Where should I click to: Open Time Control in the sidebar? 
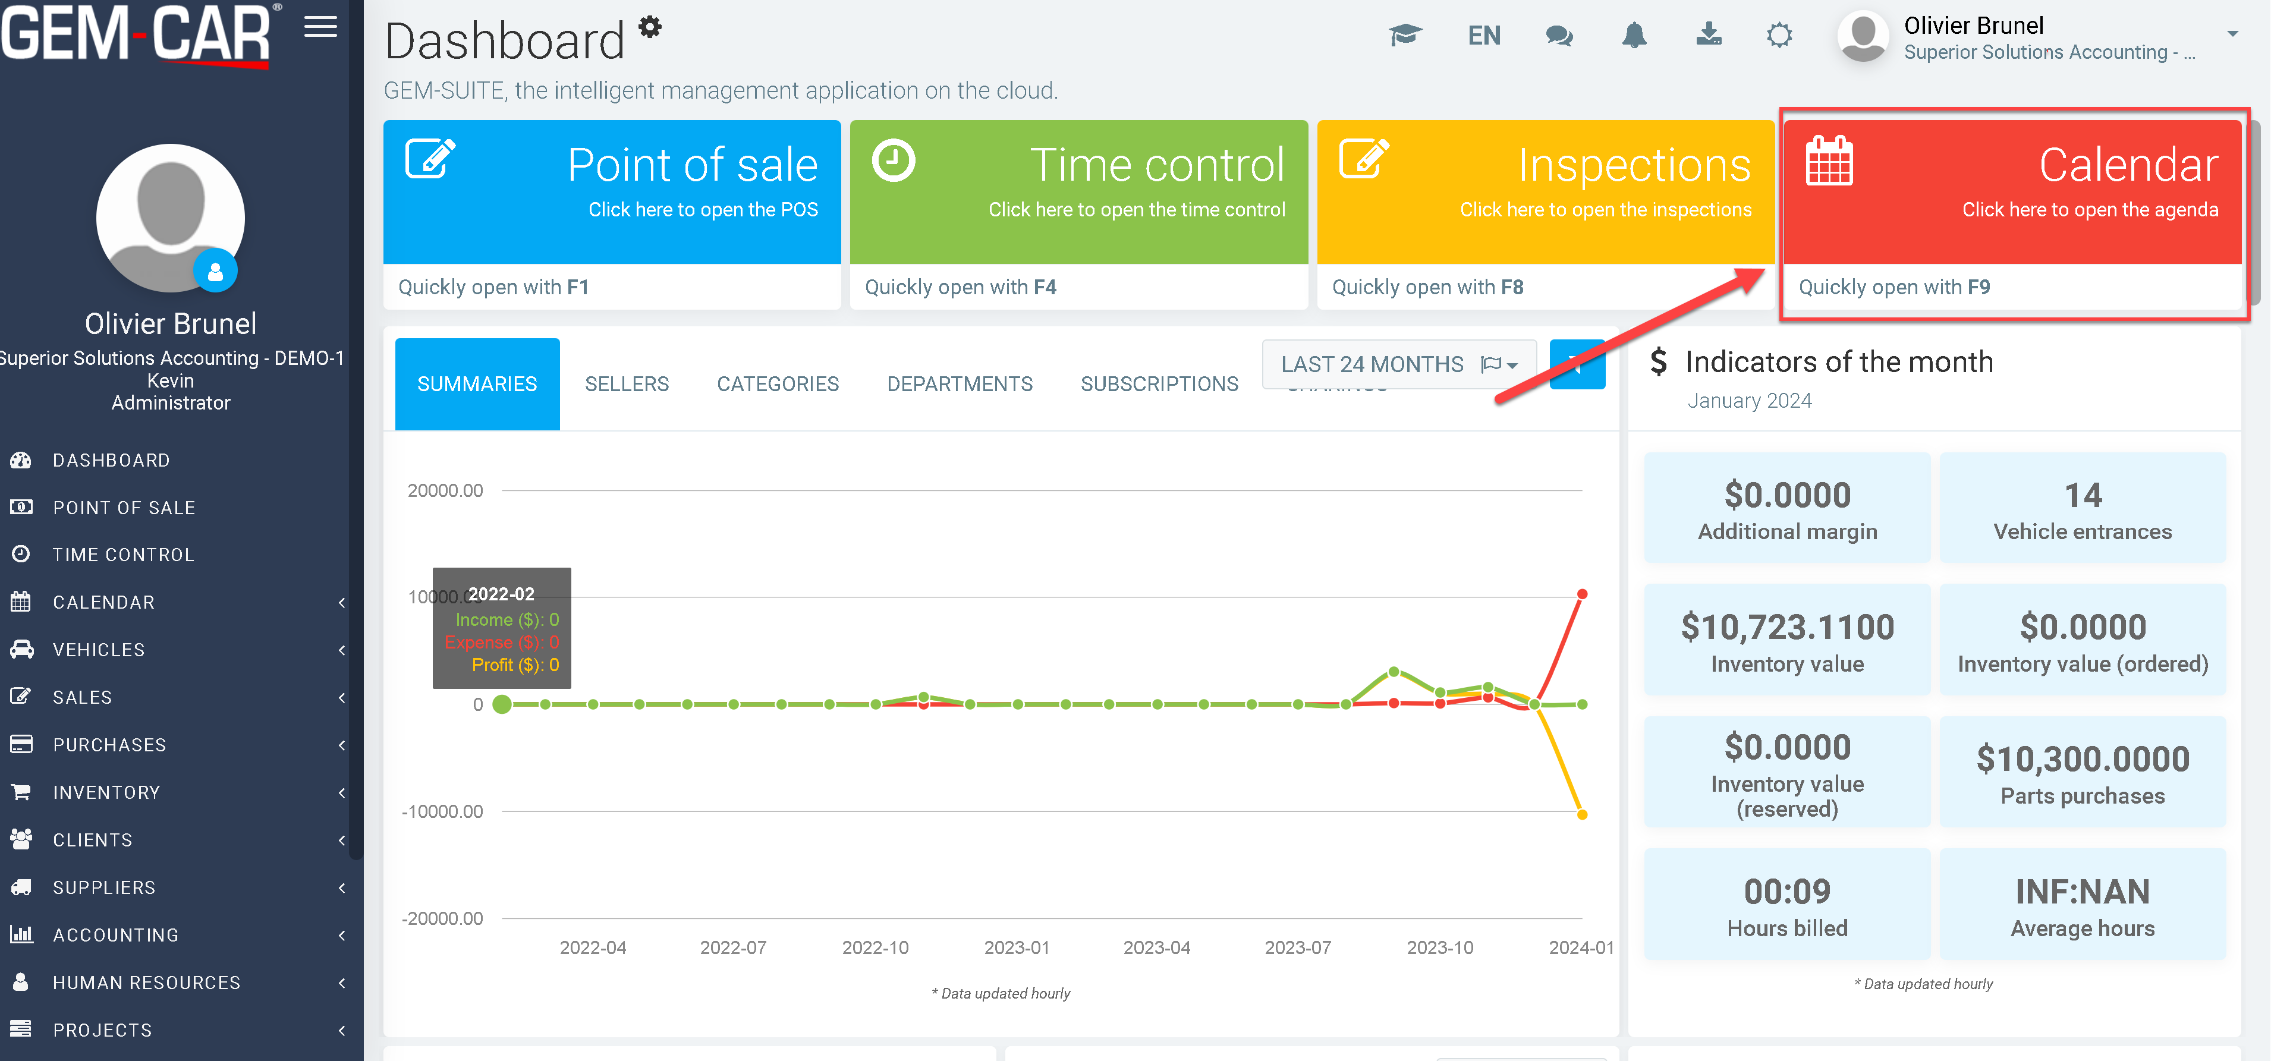click(124, 555)
